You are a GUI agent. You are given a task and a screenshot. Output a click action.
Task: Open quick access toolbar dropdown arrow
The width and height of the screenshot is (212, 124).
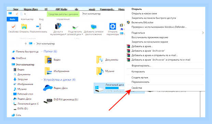click(x=25, y=14)
